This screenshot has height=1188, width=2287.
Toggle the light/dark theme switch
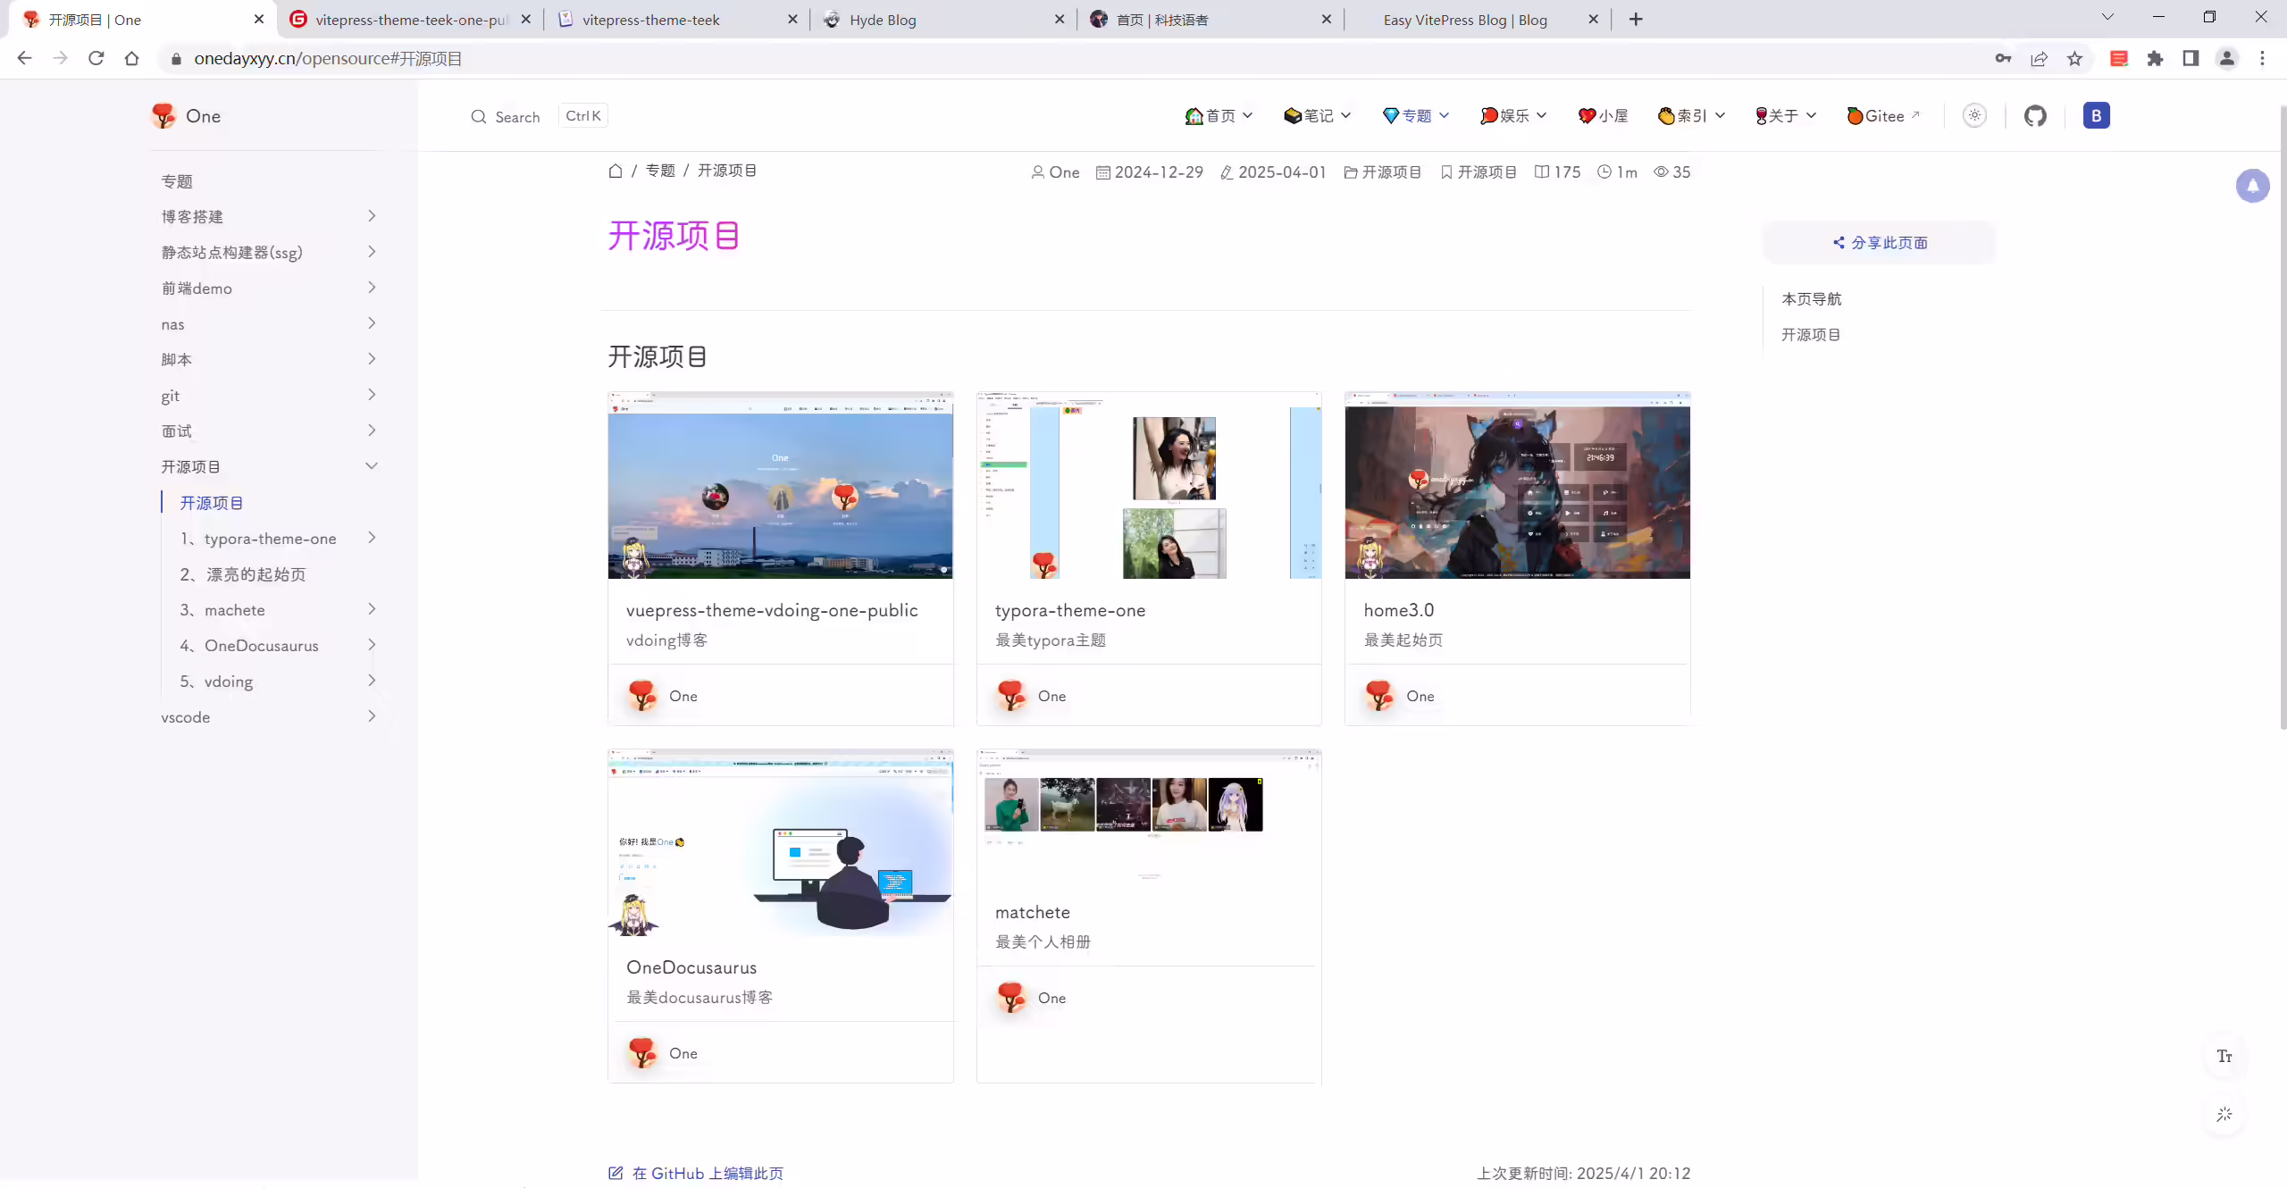pos(1974,116)
